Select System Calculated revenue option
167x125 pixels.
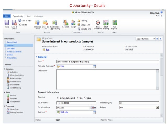tap(58, 98)
